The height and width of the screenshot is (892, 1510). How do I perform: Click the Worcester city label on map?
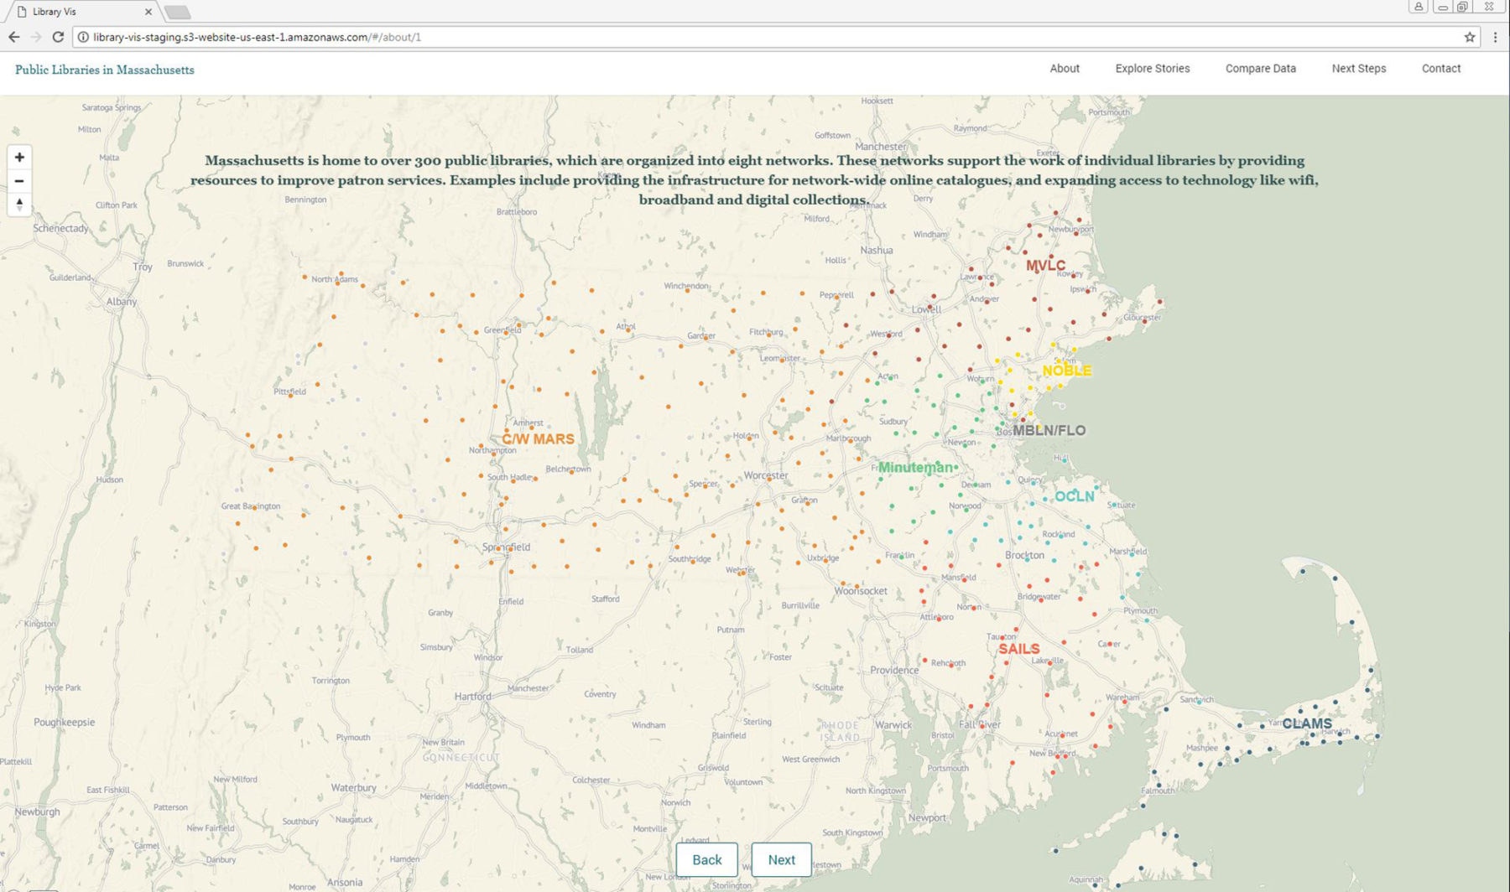(x=766, y=475)
